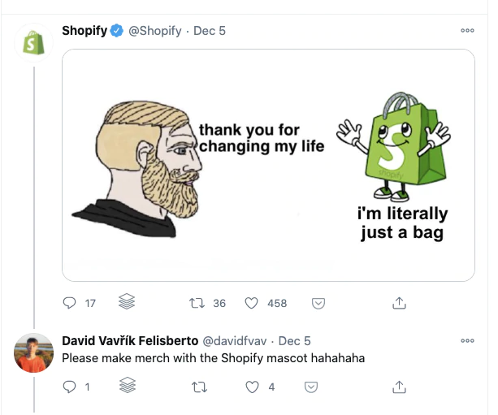
Task: Like David's reply about Shopify mascot
Action: [252, 387]
